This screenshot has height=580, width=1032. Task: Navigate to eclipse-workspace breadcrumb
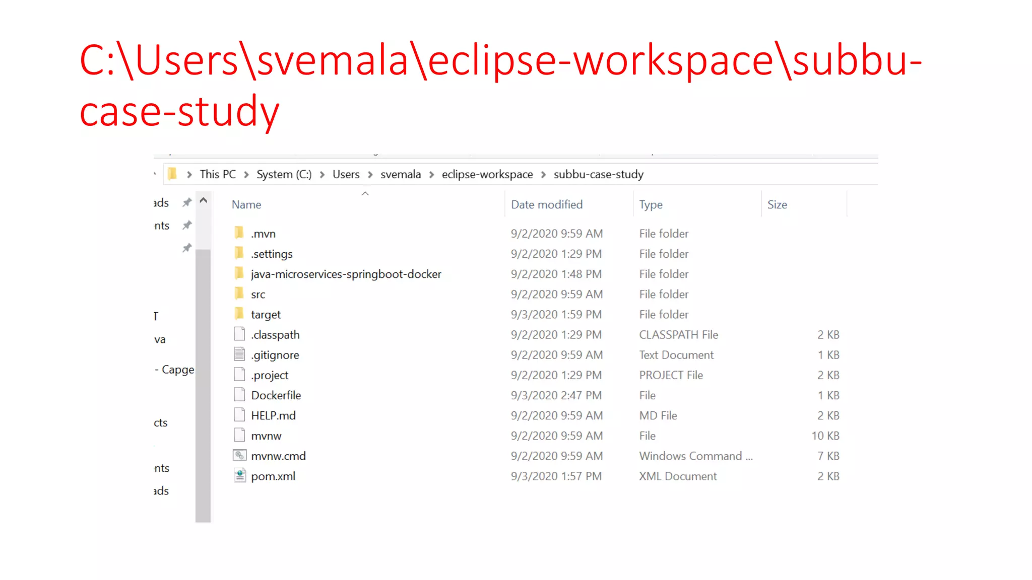point(487,174)
